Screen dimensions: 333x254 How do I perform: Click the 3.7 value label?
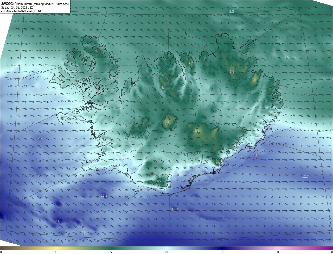191,63
